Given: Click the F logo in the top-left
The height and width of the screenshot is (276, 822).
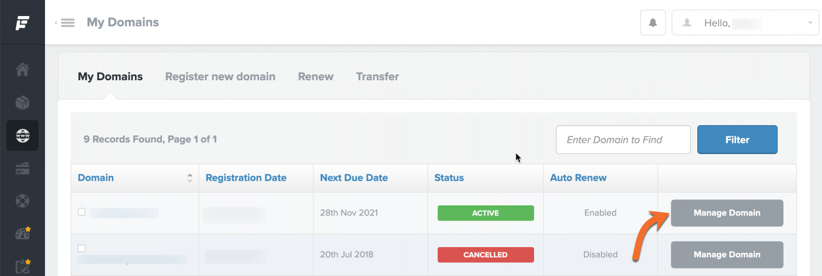Looking at the screenshot, I should pyautogui.click(x=22, y=23).
